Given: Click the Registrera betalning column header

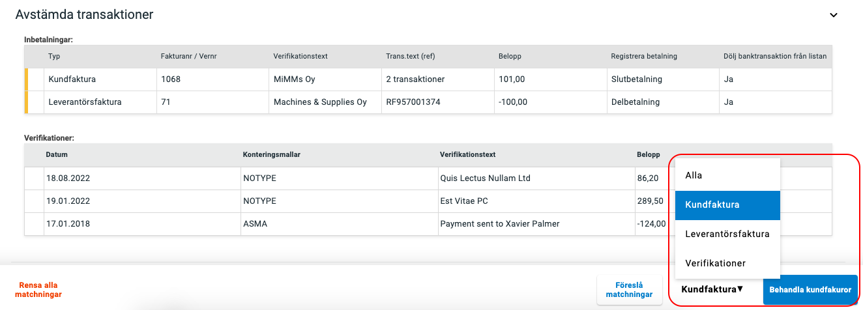Looking at the screenshot, I should (644, 57).
